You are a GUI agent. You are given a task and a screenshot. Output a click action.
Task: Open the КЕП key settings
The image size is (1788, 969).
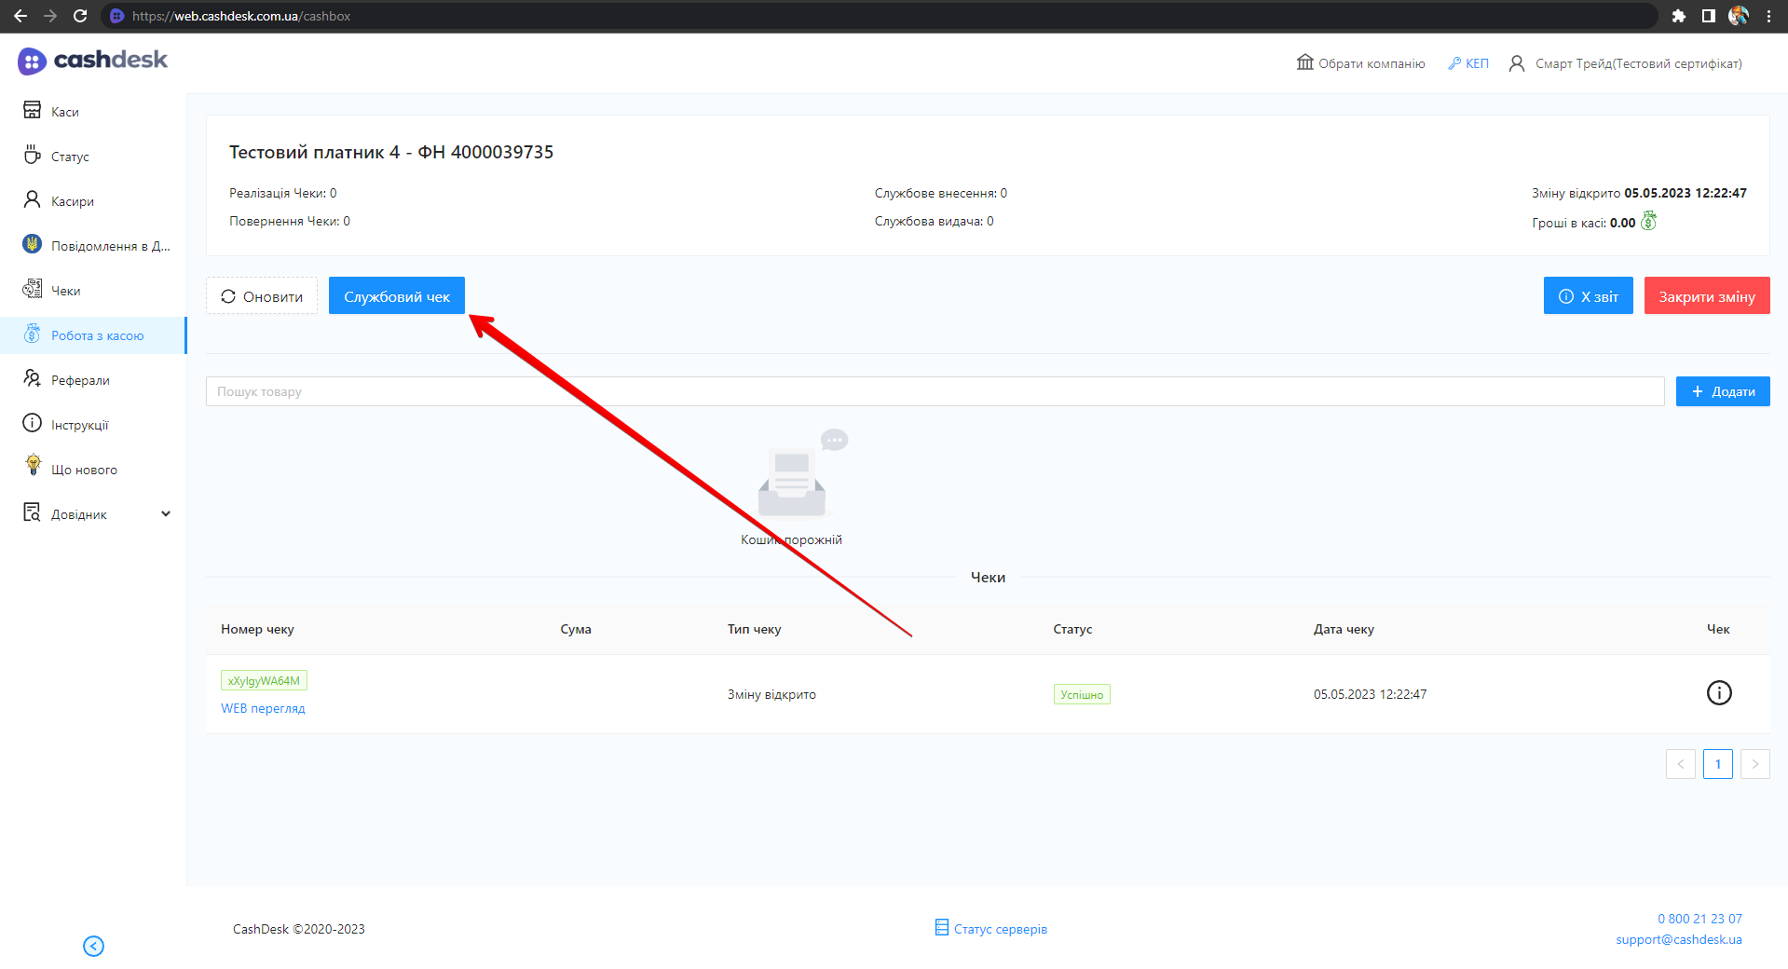[1468, 63]
